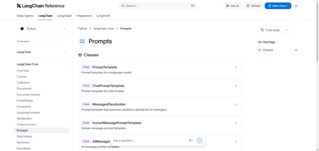Click the Python breadcrumb link
Viewport: 319px width, 151px height.
pyautogui.click(x=82, y=29)
